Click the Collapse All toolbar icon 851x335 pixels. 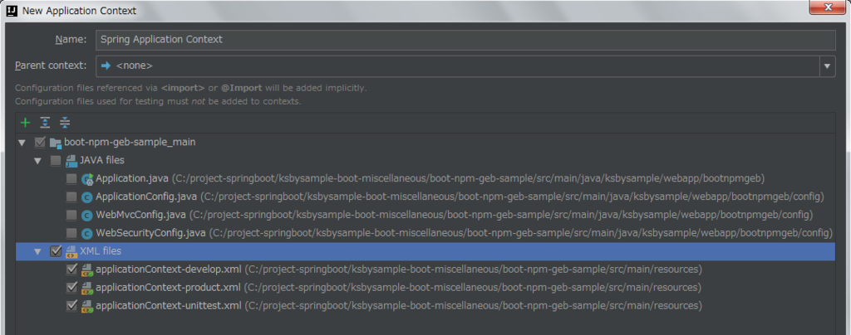point(65,123)
